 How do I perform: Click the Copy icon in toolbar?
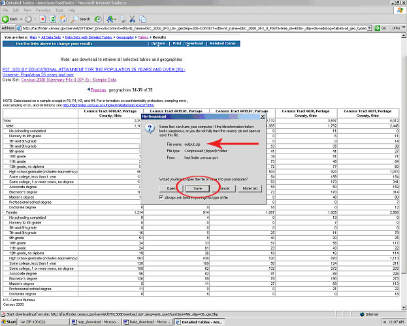coord(142,19)
